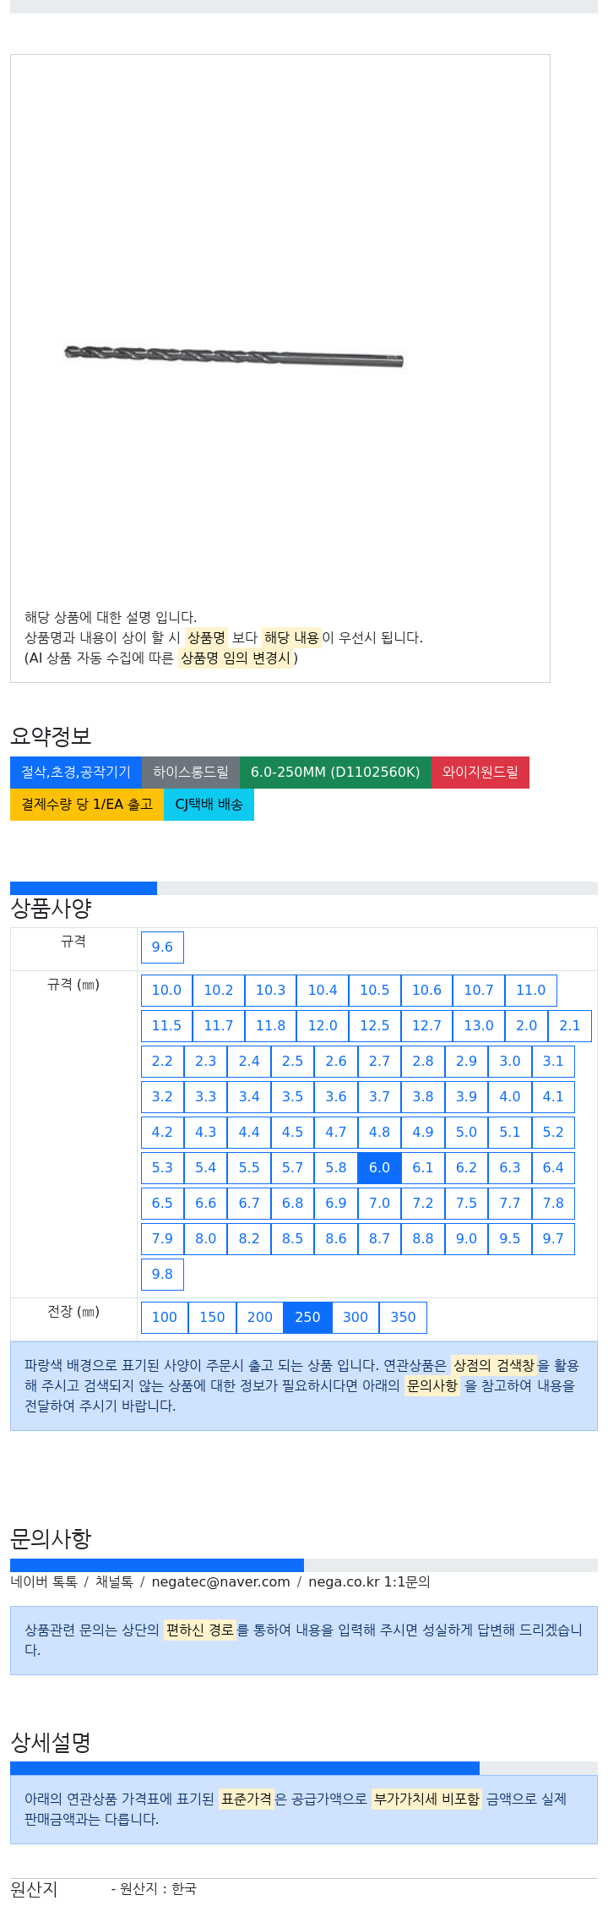Select overall length 100 mm
Image resolution: width=608 pixels, height=1906 pixels.
(x=165, y=1318)
